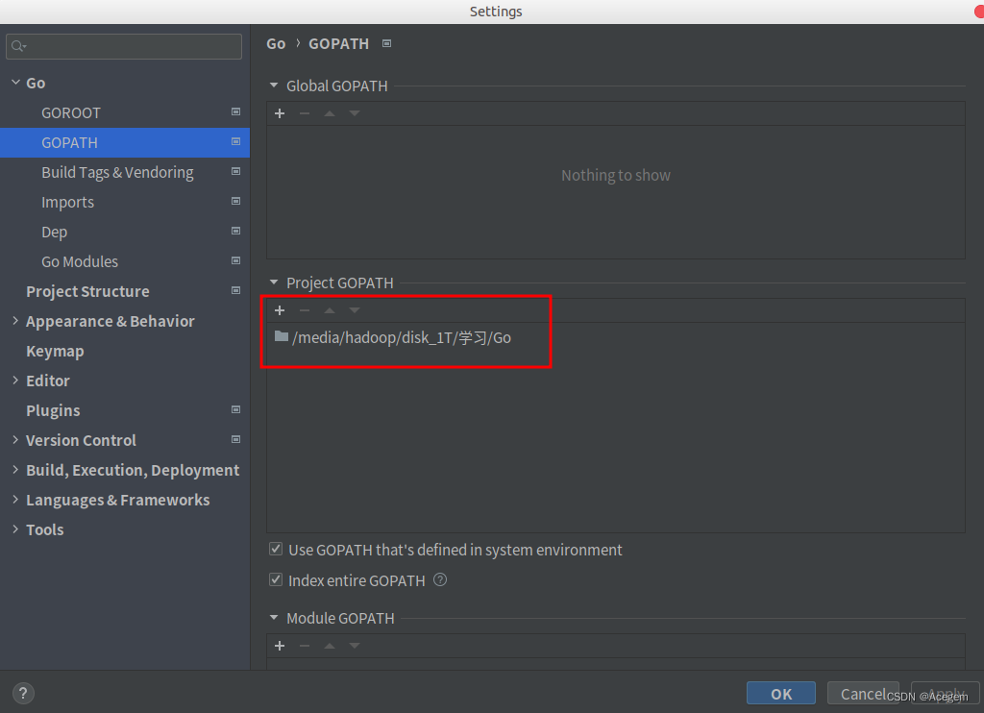Viewport: 984px width, 713px height.
Task: Collapse the Go settings tree node
Action: pos(15,83)
